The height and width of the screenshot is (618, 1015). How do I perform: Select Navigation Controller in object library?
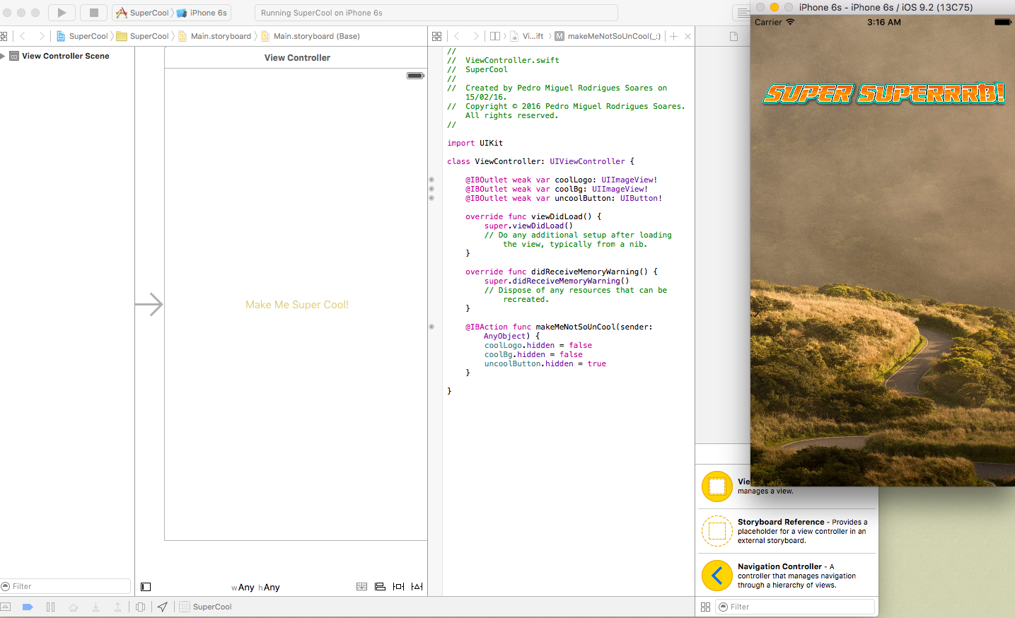pos(787,576)
